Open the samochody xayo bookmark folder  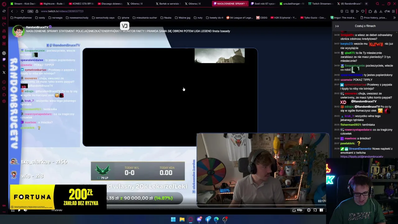pyautogui.click(x=103, y=18)
